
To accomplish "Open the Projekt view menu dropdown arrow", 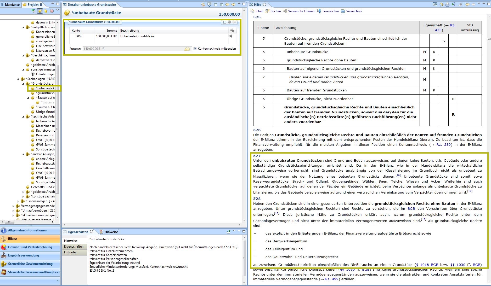I will click(58, 10).
